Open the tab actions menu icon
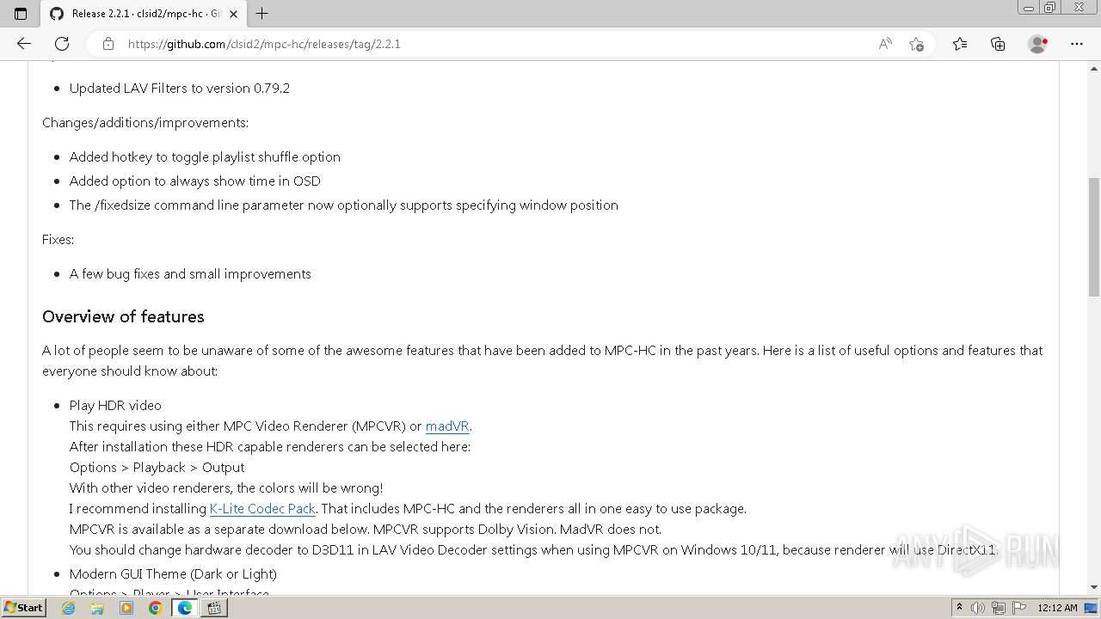1101x619 pixels. (x=21, y=14)
